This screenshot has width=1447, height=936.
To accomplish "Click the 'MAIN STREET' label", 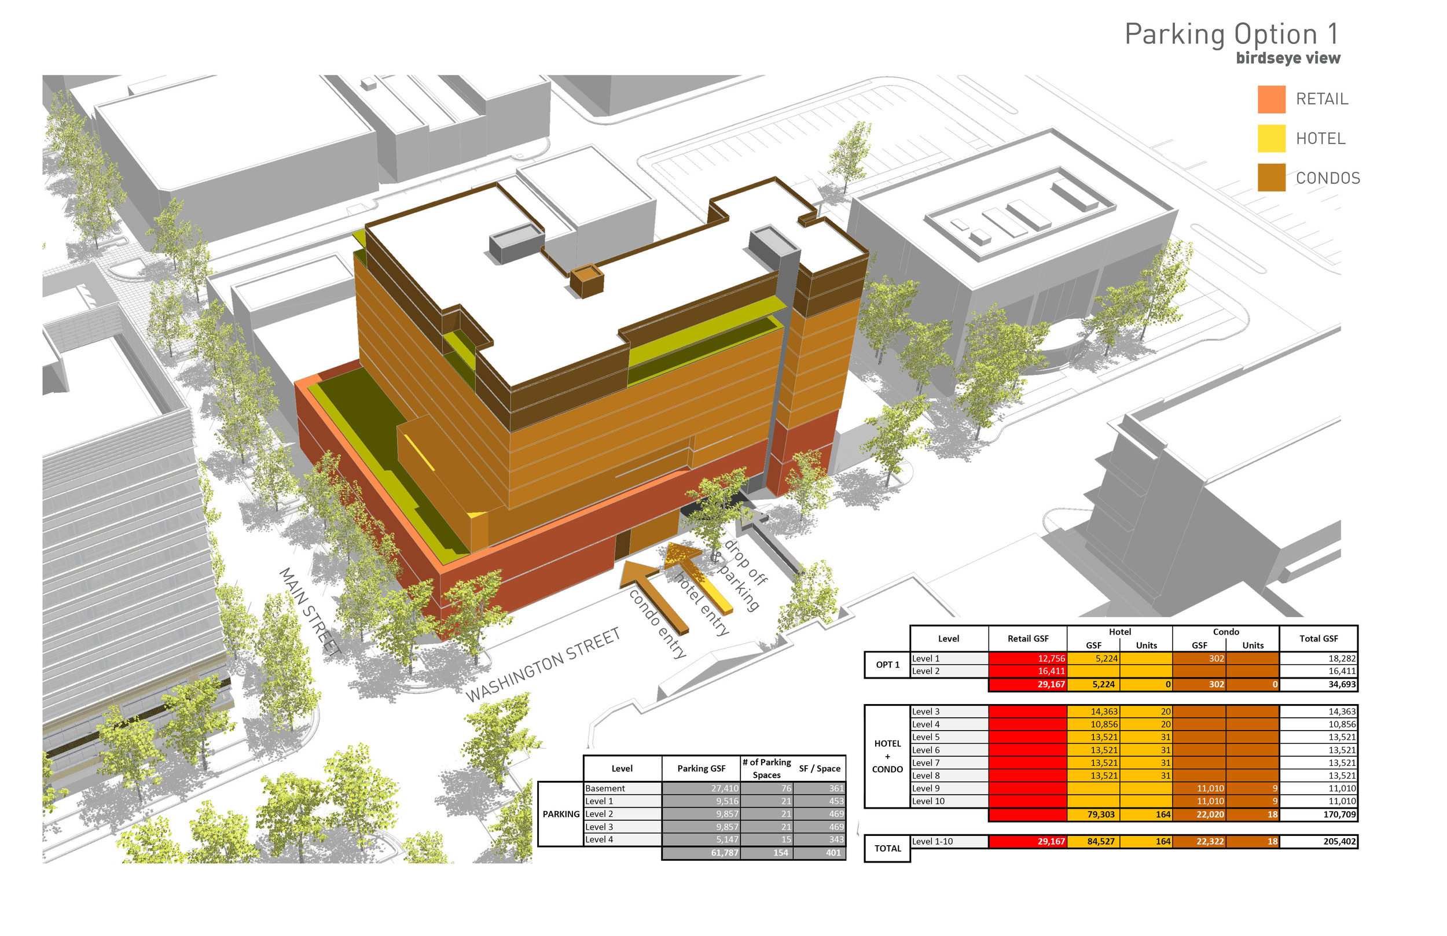I will (x=310, y=611).
